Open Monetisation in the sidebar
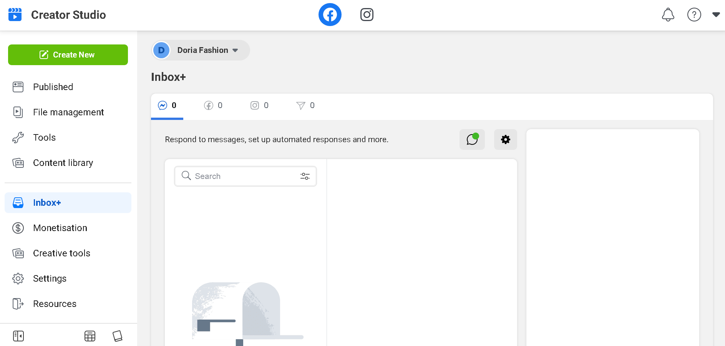 point(68,228)
